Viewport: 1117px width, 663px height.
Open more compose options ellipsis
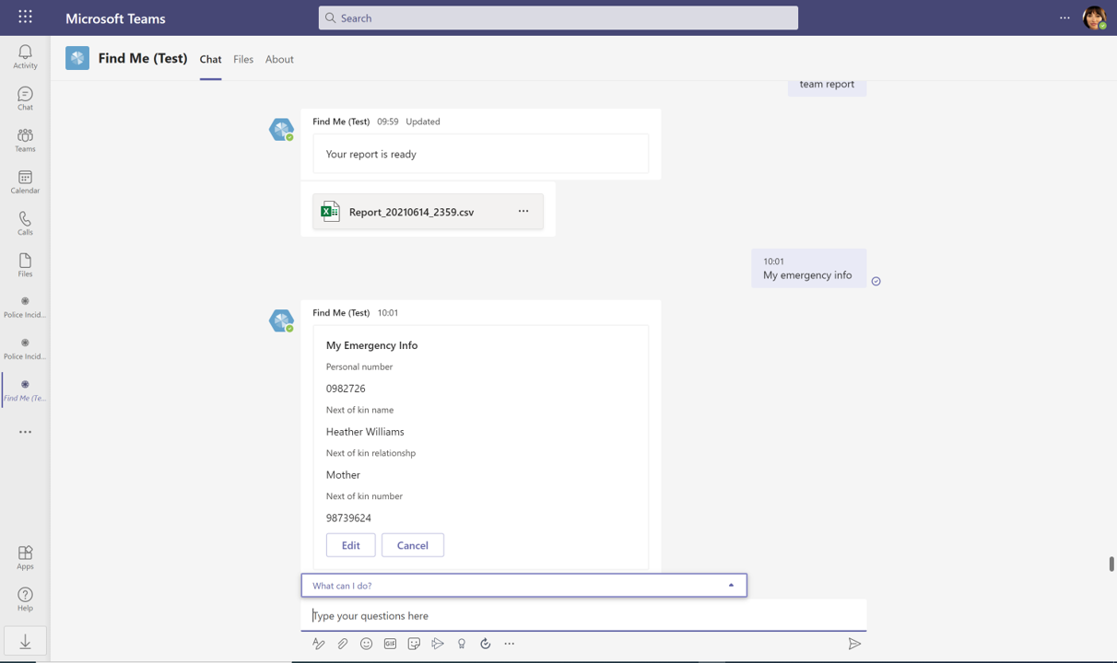tap(510, 644)
